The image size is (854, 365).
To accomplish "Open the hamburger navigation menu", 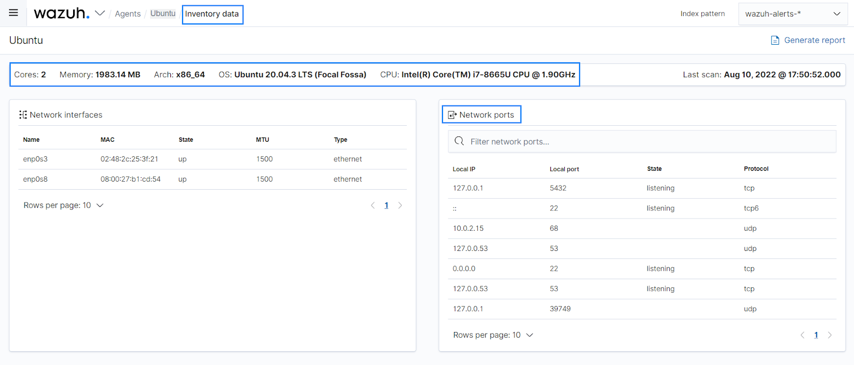I will [x=13, y=13].
